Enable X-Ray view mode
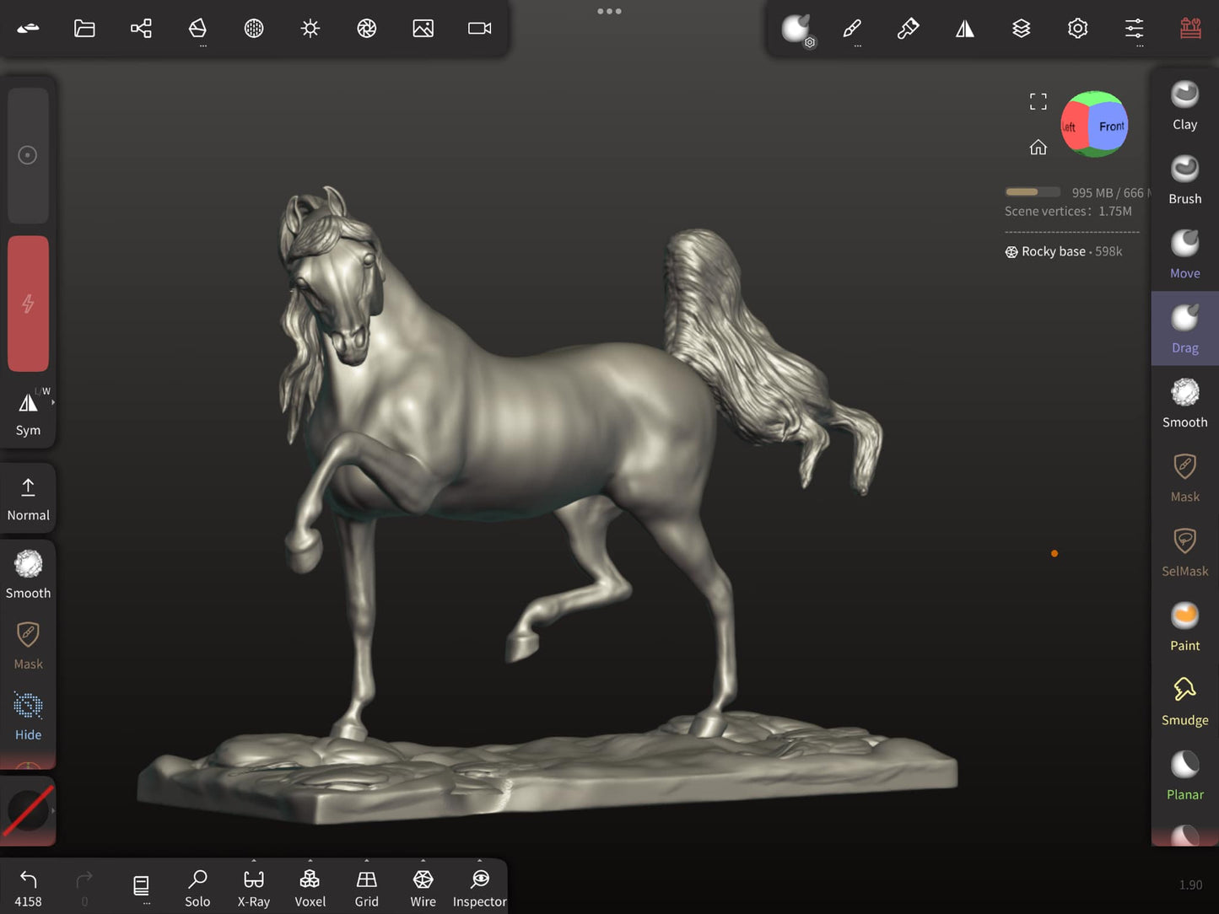This screenshot has width=1219, height=914. point(253,888)
